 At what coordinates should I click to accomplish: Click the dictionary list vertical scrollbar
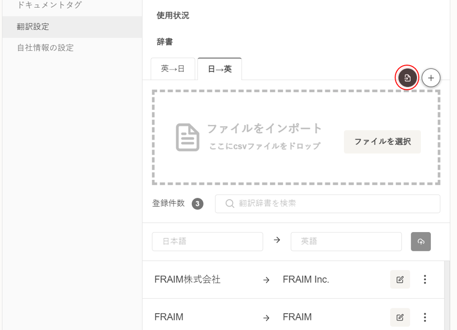[447, 294]
